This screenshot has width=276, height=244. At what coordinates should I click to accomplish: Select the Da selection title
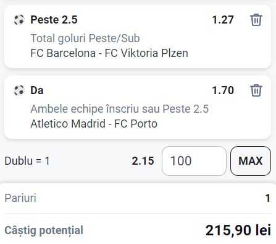[37, 90]
